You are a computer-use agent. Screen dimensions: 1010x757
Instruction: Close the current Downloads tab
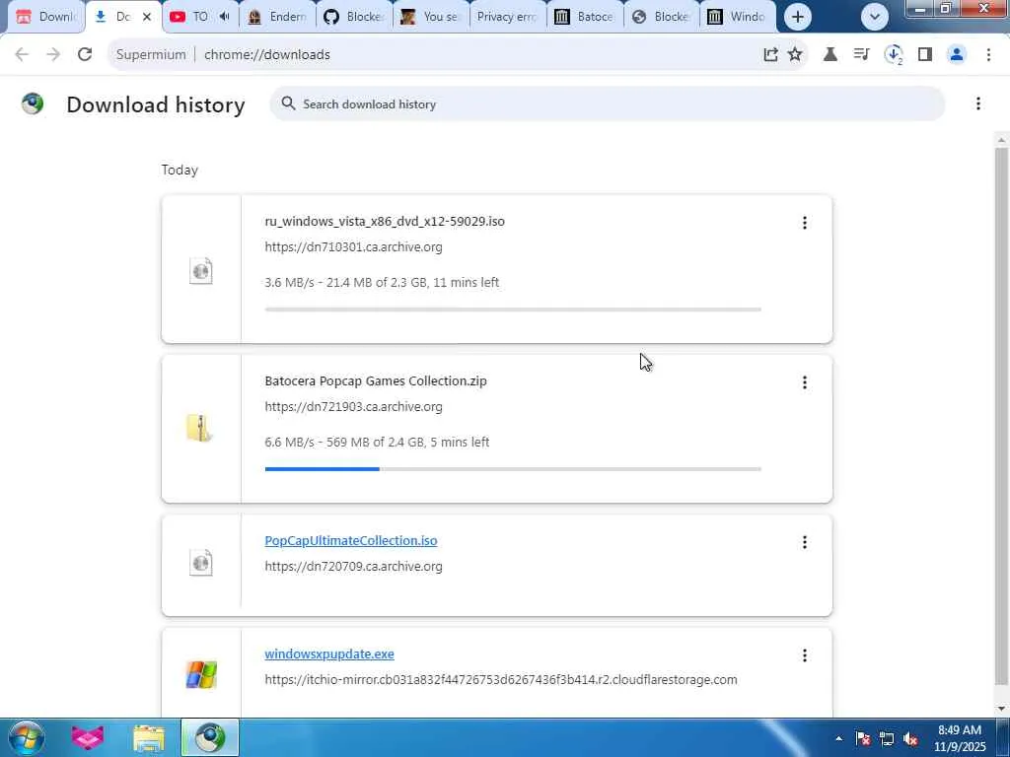coord(147,17)
